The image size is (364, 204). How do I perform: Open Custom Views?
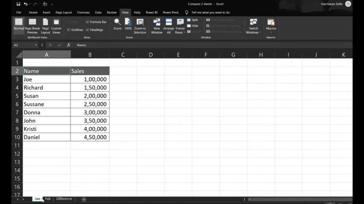click(x=56, y=26)
